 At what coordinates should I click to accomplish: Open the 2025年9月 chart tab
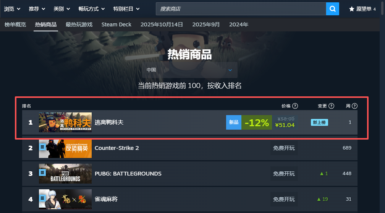click(x=206, y=24)
